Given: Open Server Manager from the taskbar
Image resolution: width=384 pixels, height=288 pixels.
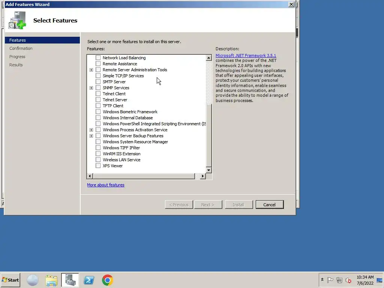Looking at the screenshot, I should (70, 280).
